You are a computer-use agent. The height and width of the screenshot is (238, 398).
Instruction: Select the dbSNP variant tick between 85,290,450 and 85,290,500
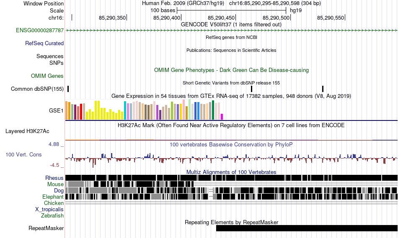pyautogui.click(x=251, y=89)
